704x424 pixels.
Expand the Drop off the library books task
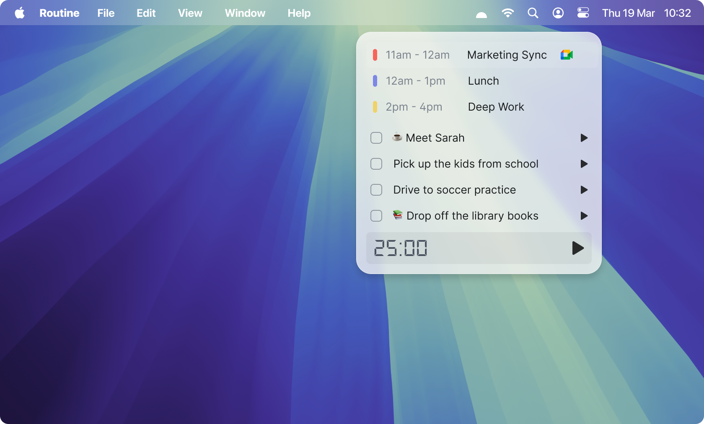tap(584, 216)
